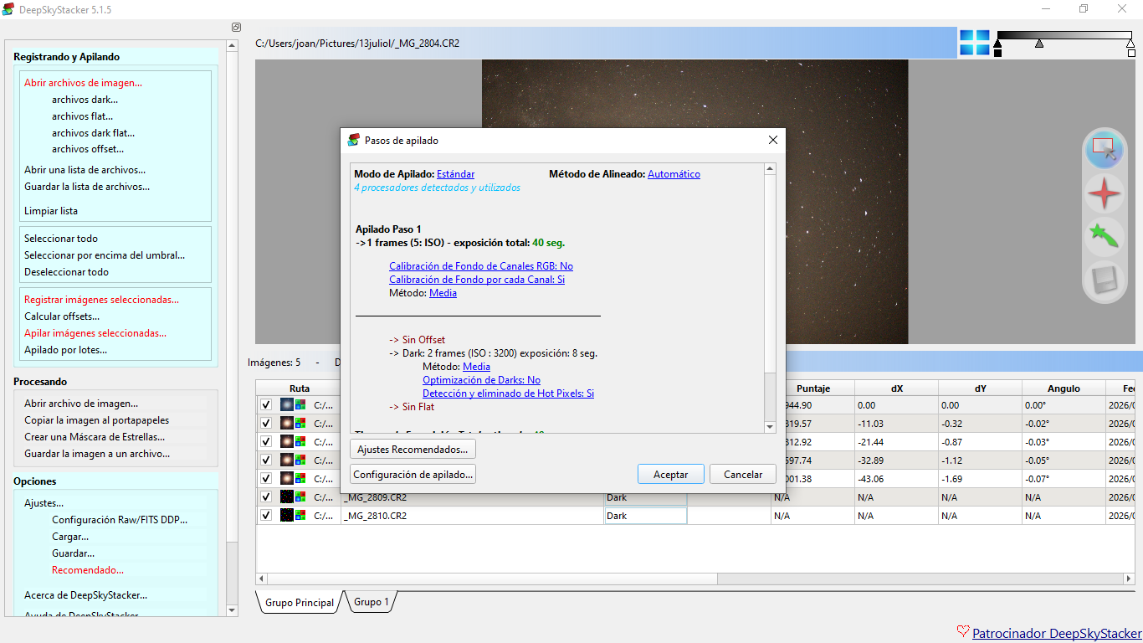Viewport: 1143px width, 643px height.
Task: Select the rectangle selection mode icon
Action: [x=1105, y=150]
